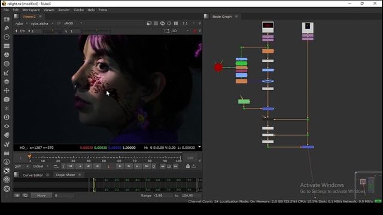Viewport: 383px width, 215px height.
Task: Open the Global frame range dropdown
Action: 41,167
